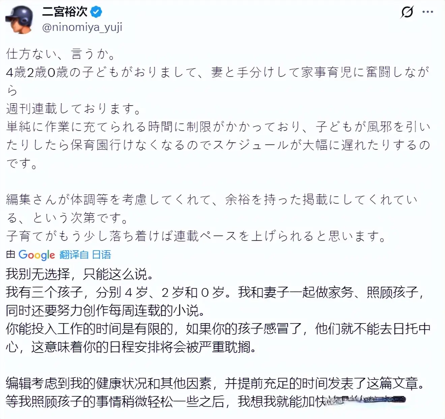The height and width of the screenshot is (419, 445).
Task: Click the blue verified badge
Action: [x=96, y=12]
